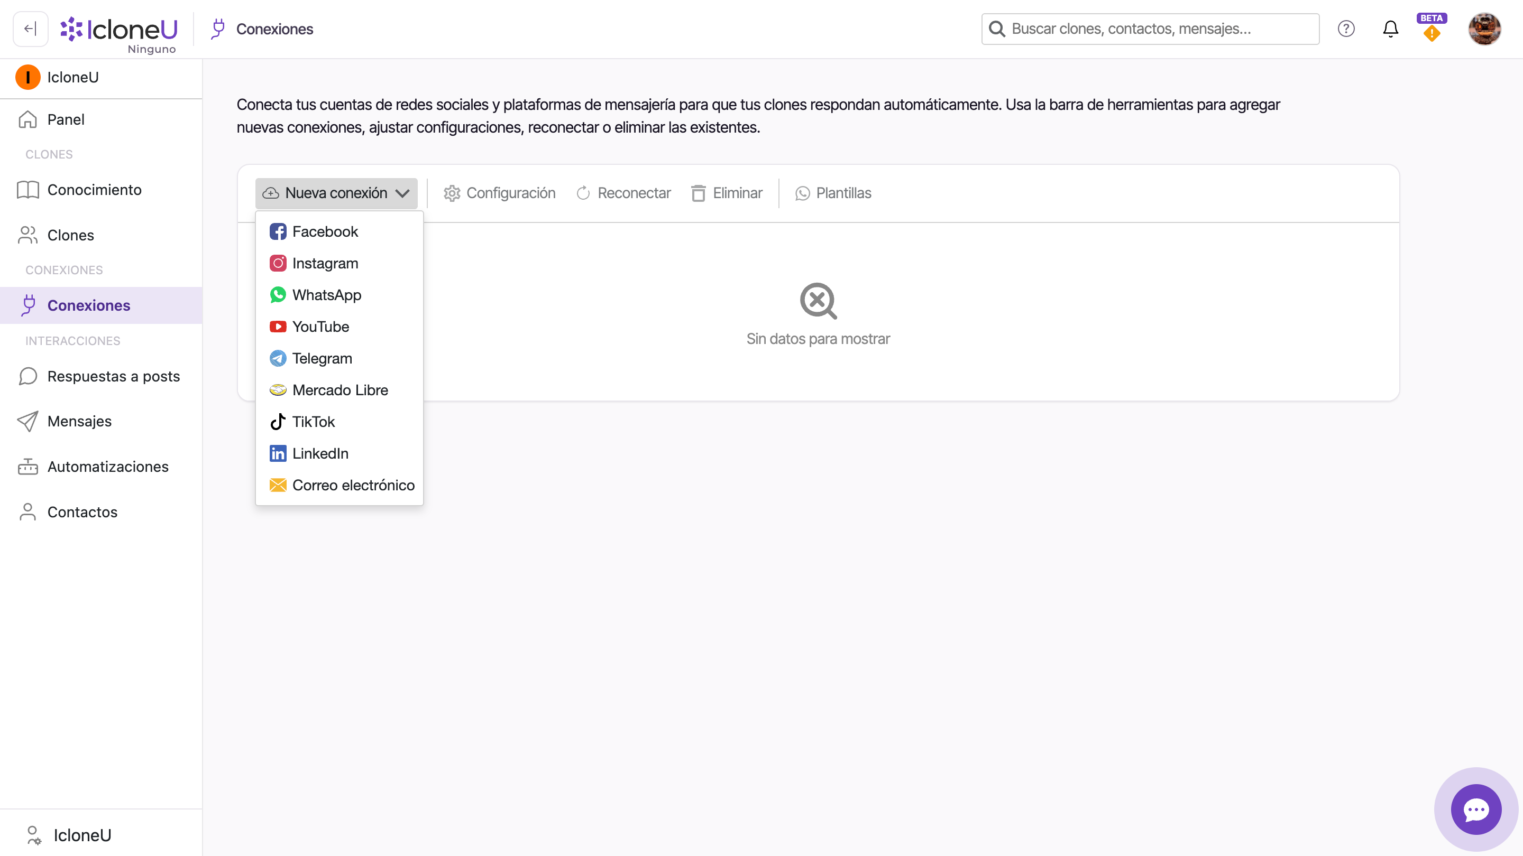Choose YouTube from the connection list
This screenshot has width=1523, height=856.
point(340,327)
